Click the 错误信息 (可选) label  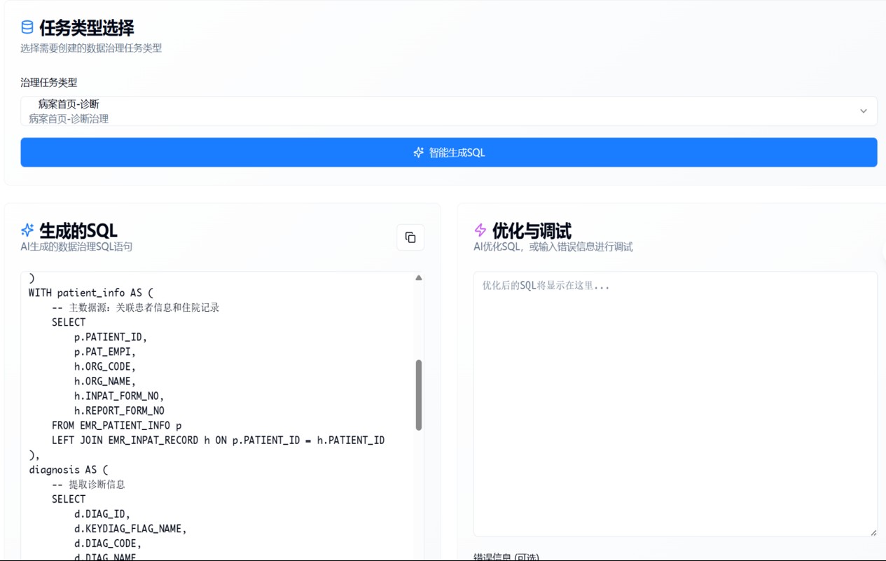tap(506, 557)
